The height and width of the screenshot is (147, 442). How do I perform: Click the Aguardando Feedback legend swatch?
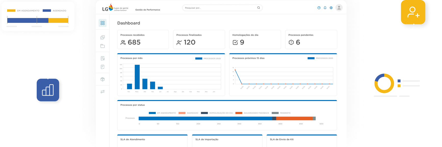pyautogui.click(x=239, y=113)
